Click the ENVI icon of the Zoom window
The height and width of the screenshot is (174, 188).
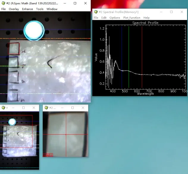click(x=46, y=108)
